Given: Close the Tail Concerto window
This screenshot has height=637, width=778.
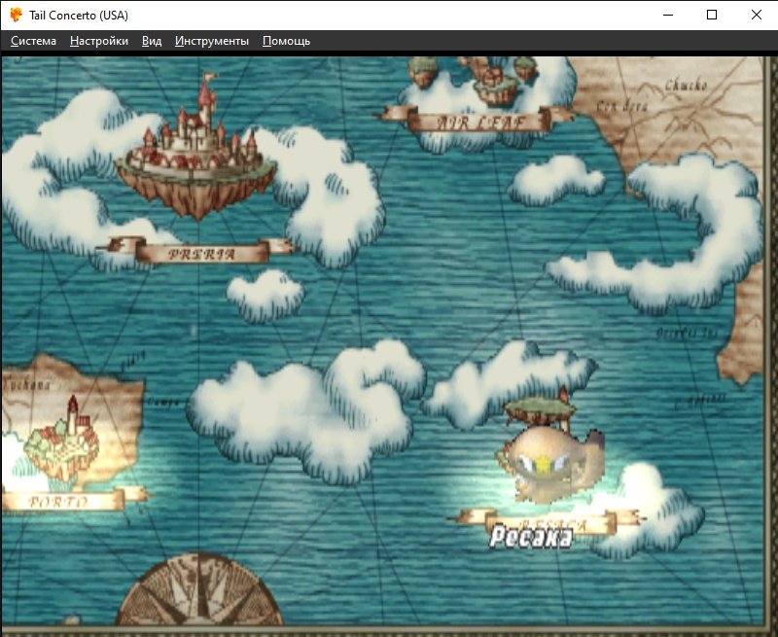Looking at the screenshot, I should pos(756,15).
